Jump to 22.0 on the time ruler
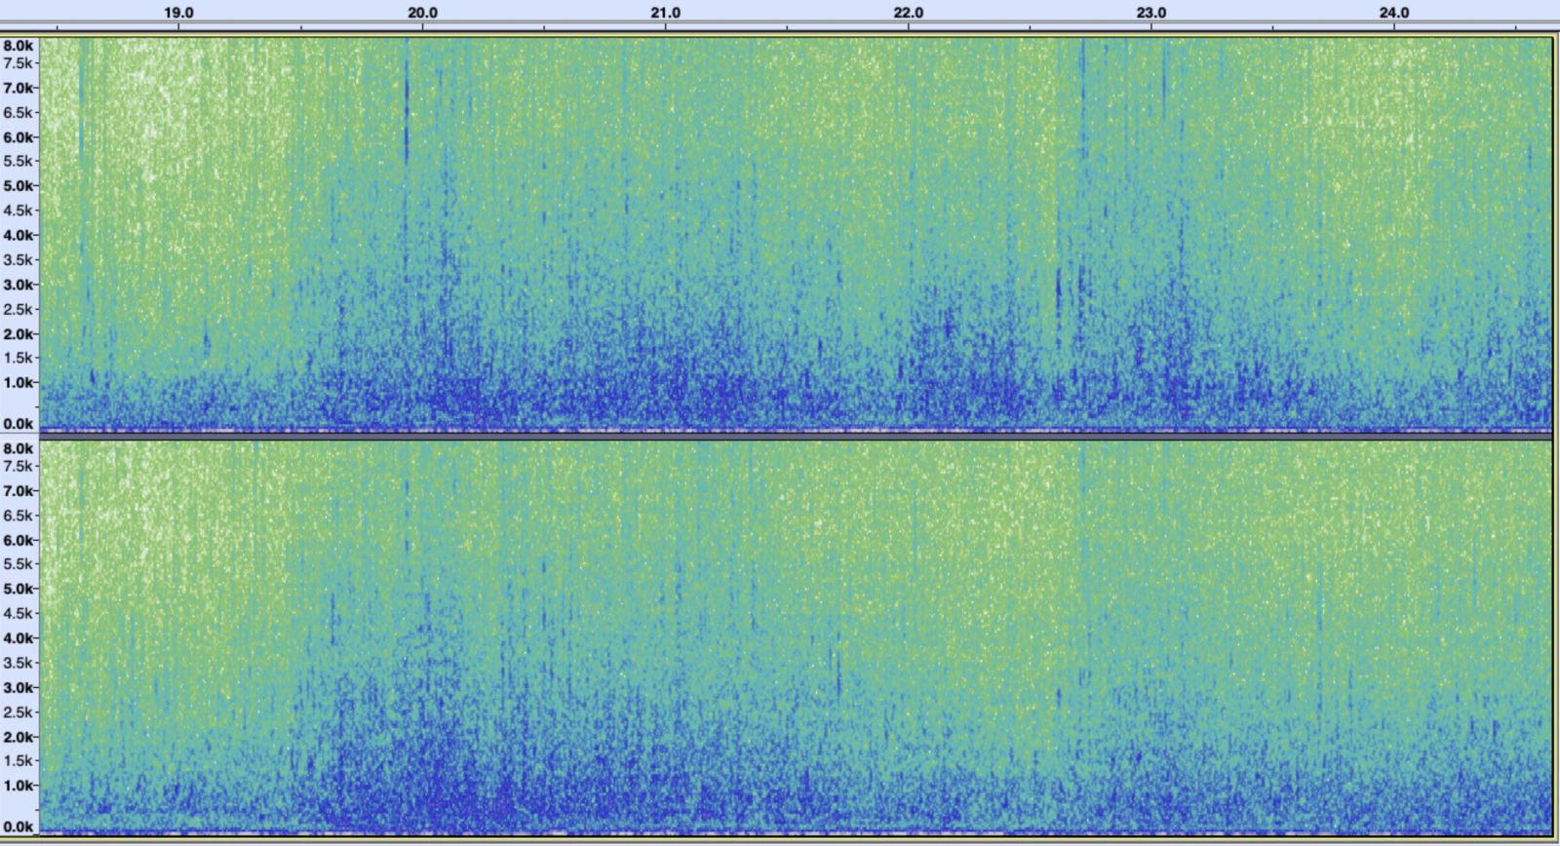Viewport: 1560px width, 846px height. [909, 13]
